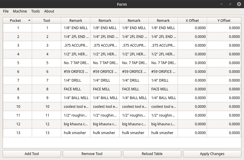Image resolution: width=244 pixels, height=160 pixels.
Task: Select Pocket cell with value 11
Action: tap(17, 115)
